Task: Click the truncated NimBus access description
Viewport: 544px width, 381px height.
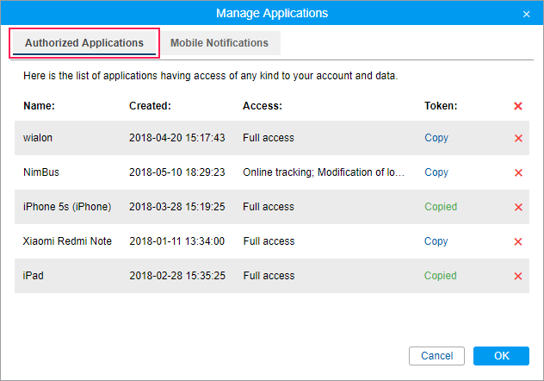Action: click(324, 172)
